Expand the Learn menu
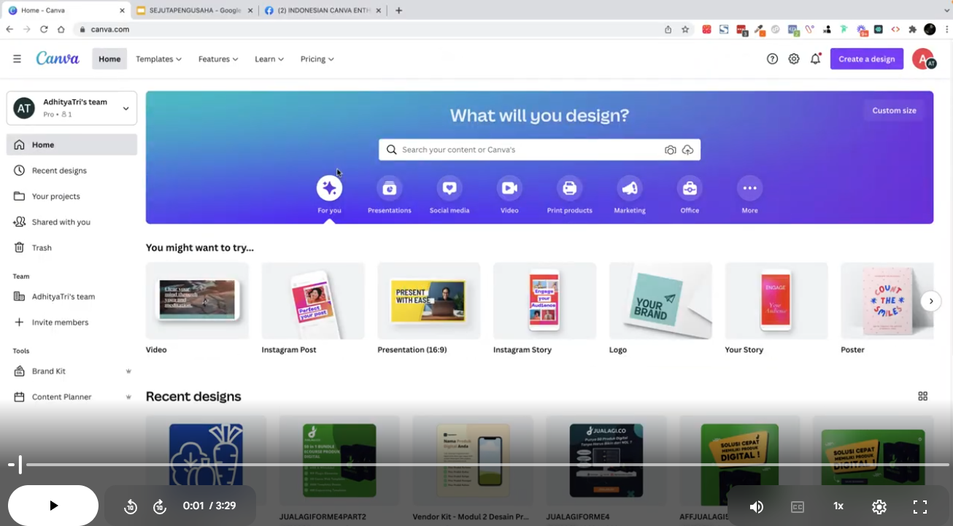 point(269,59)
